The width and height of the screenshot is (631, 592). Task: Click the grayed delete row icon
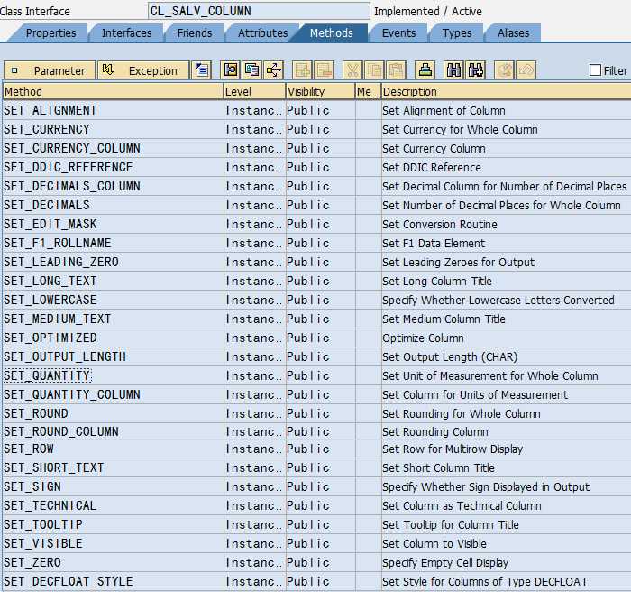(324, 70)
